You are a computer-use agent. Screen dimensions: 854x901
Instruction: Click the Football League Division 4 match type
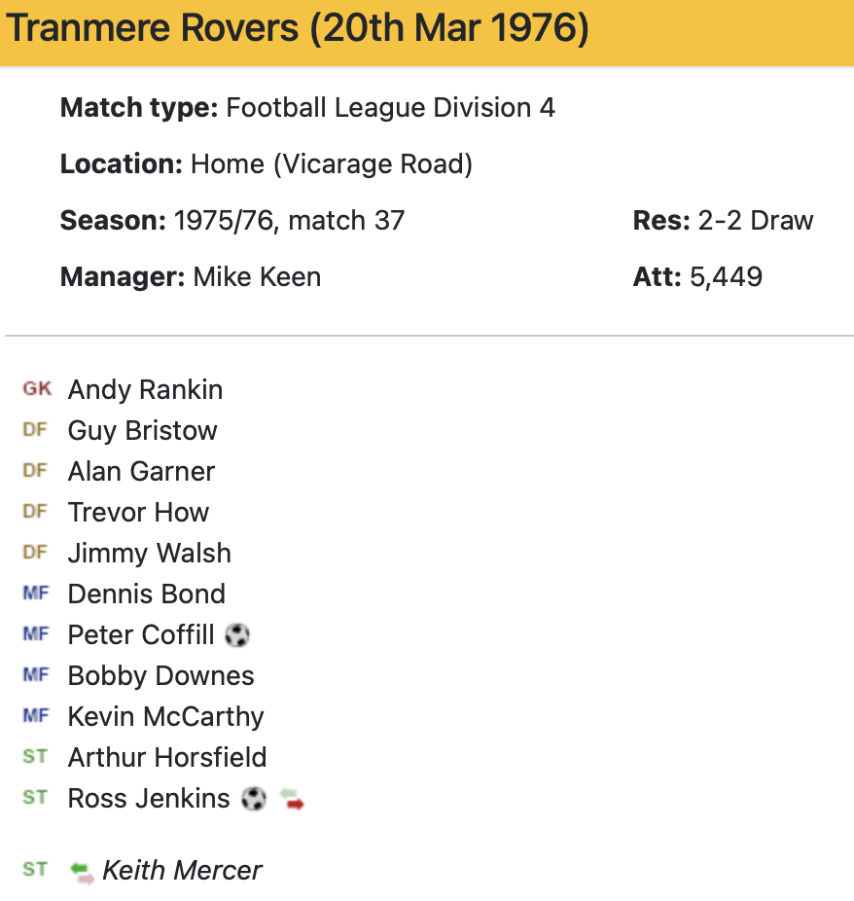[390, 107]
